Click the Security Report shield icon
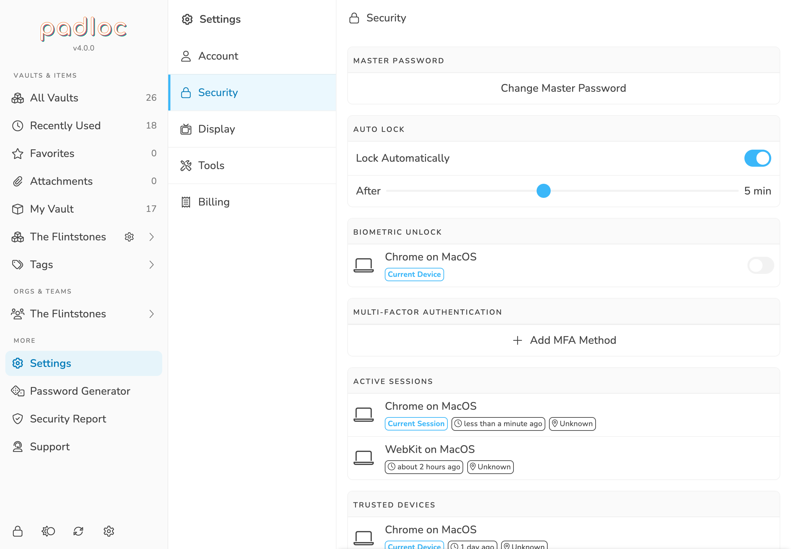This screenshot has height=549, width=791. point(17,419)
